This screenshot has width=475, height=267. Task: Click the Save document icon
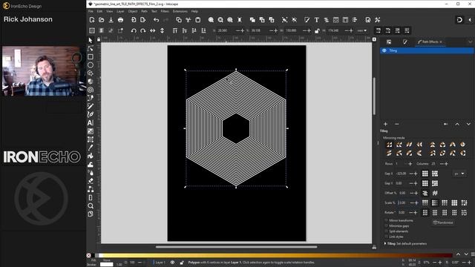pyautogui.click(x=111, y=20)
